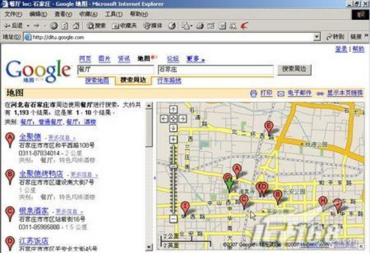Viewport: 370px width, 253px height.
Task: Open the 银泉酒家 result link
Action: (x=34, y=211)
